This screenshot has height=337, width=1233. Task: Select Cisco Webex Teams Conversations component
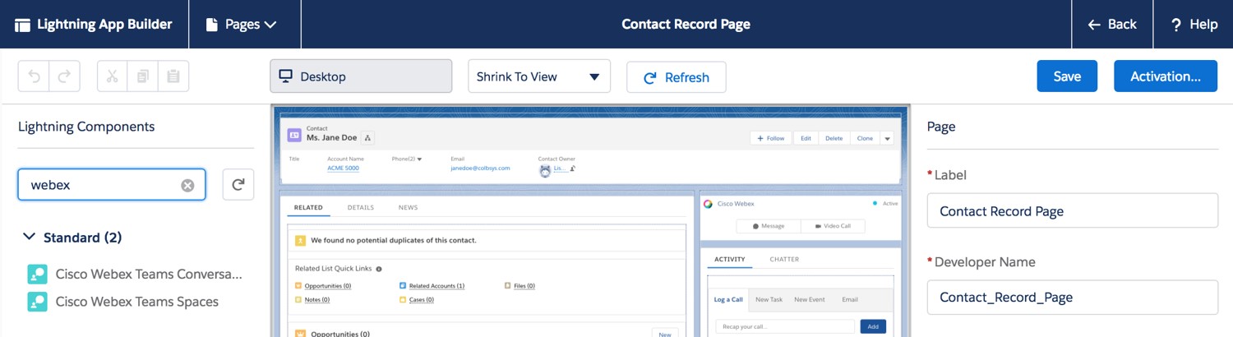tap(135, 274)
